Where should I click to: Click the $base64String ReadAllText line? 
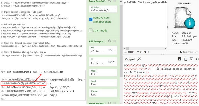[x=41, y=46]
